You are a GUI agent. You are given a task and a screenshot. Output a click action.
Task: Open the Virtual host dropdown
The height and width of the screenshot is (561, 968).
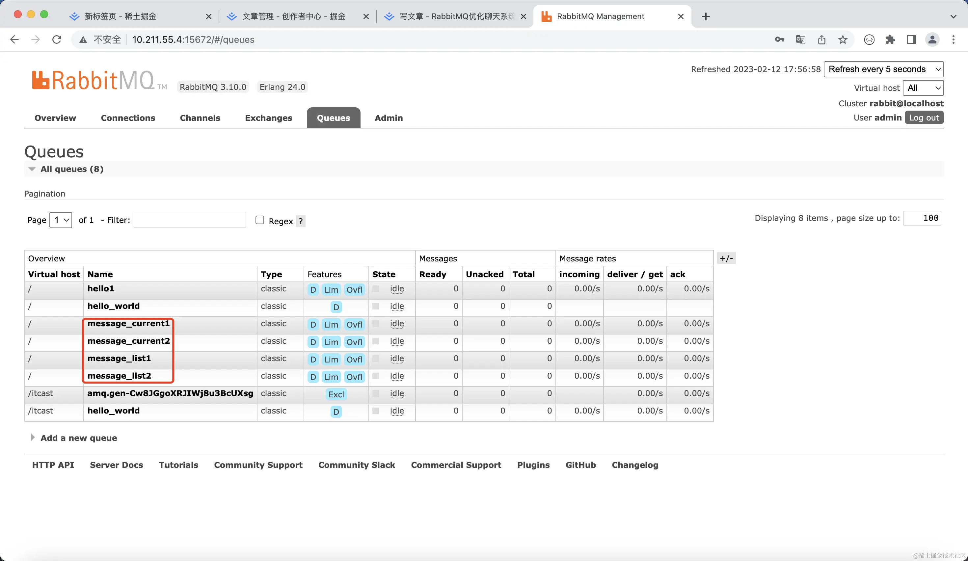pyautogui.click(x=923, y=88)
